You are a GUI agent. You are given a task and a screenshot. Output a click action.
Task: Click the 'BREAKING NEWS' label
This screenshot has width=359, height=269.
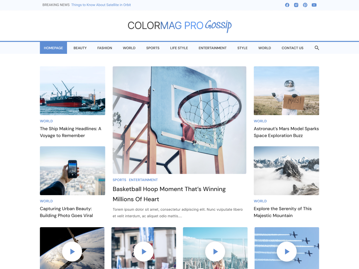(x=56, y=5)
